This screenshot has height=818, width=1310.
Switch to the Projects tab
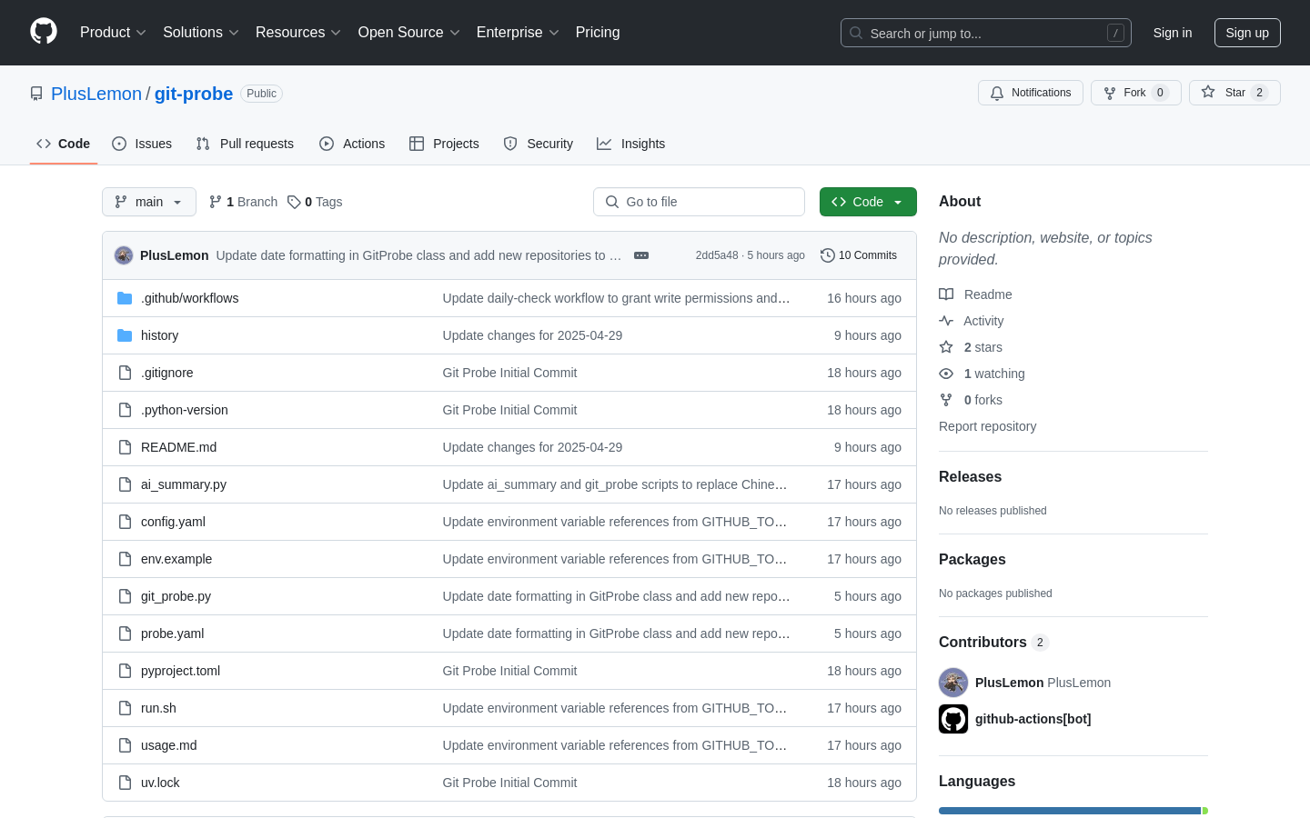(444, 144)
